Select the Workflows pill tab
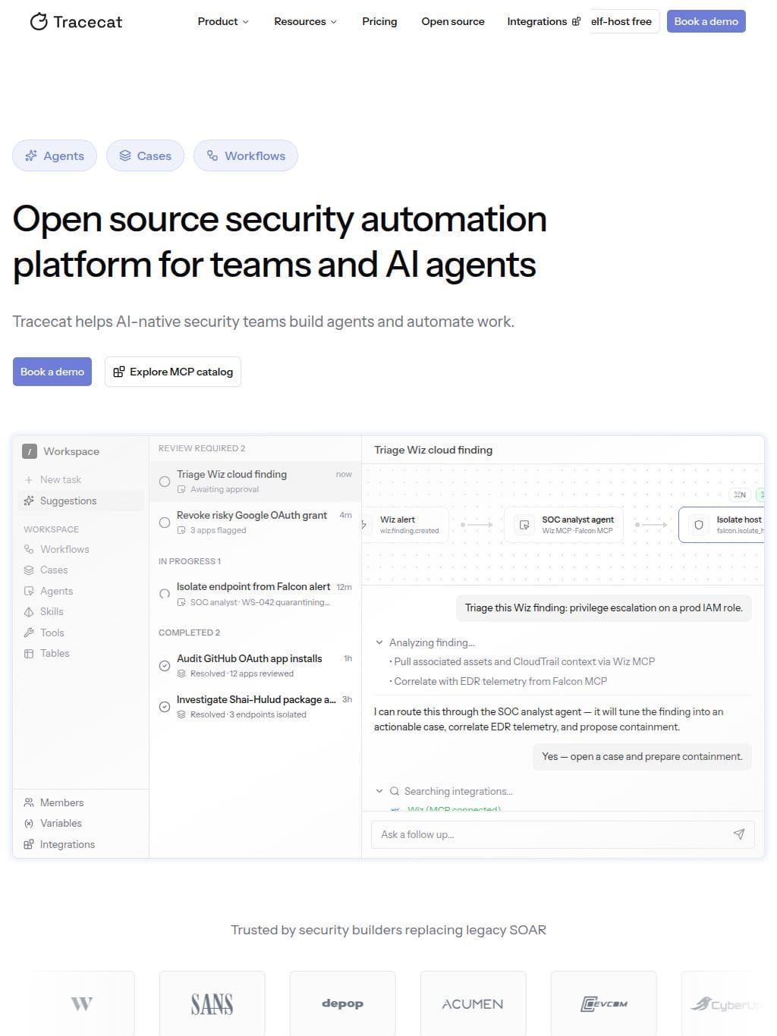777x1036 pixels. click(x=246, y=155)
